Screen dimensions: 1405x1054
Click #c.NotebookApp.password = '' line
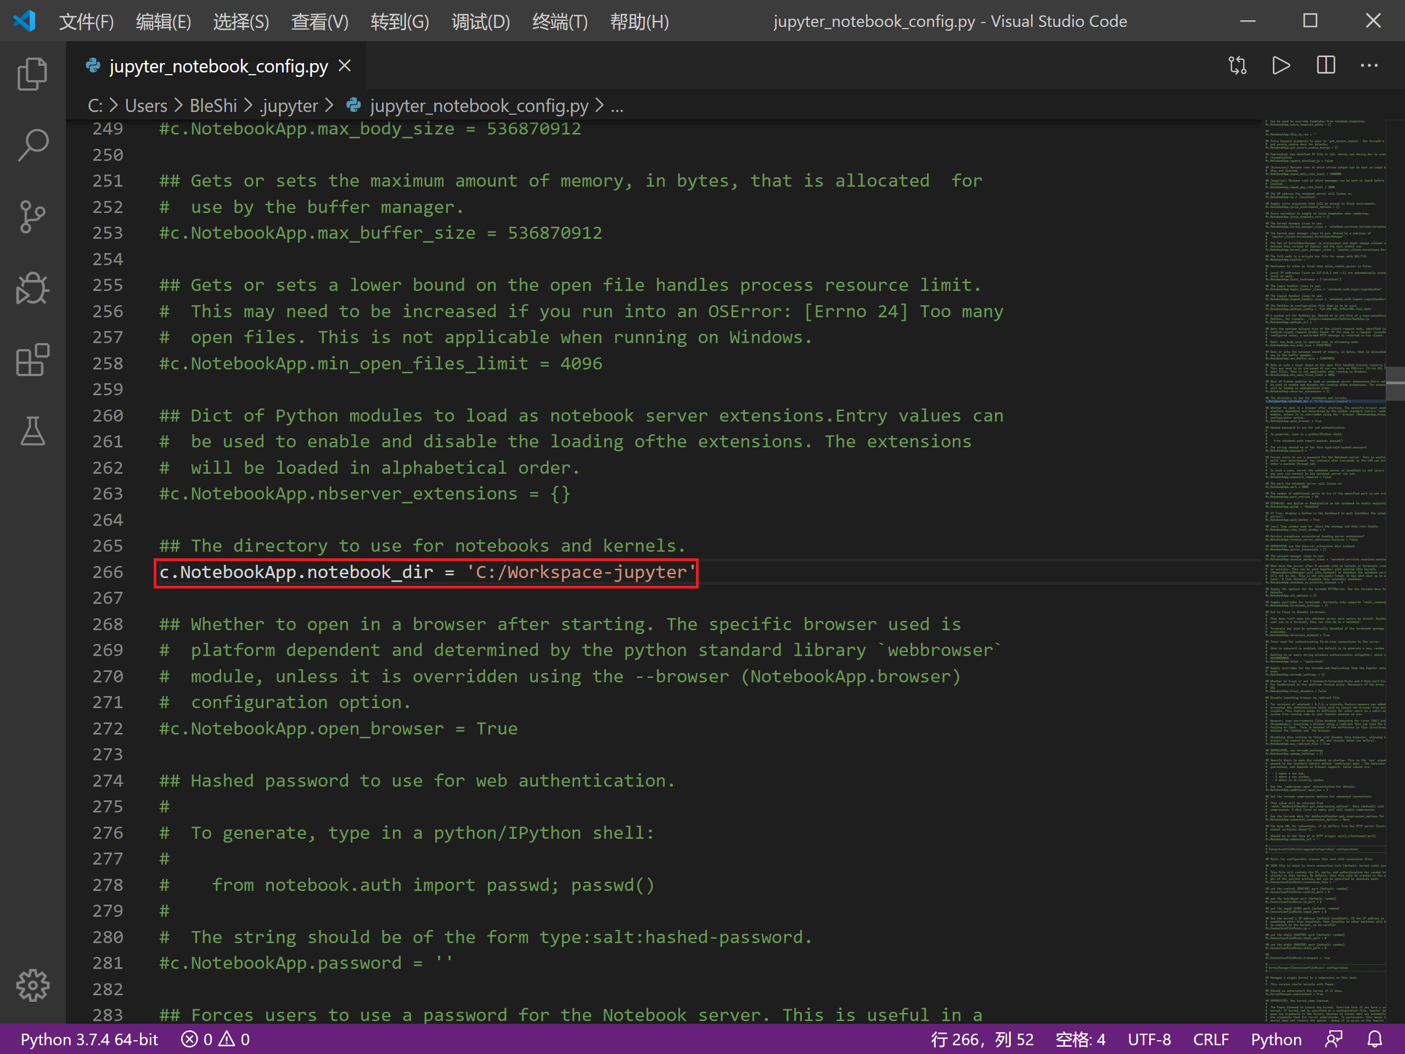306,962
